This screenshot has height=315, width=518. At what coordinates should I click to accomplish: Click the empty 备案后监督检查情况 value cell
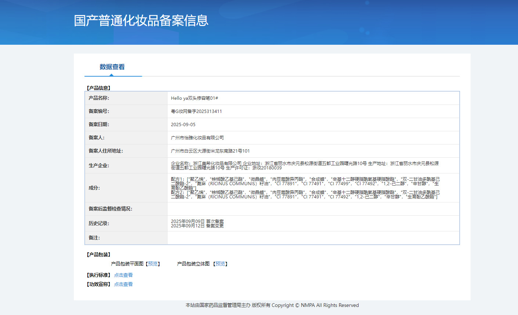(313, 209)
